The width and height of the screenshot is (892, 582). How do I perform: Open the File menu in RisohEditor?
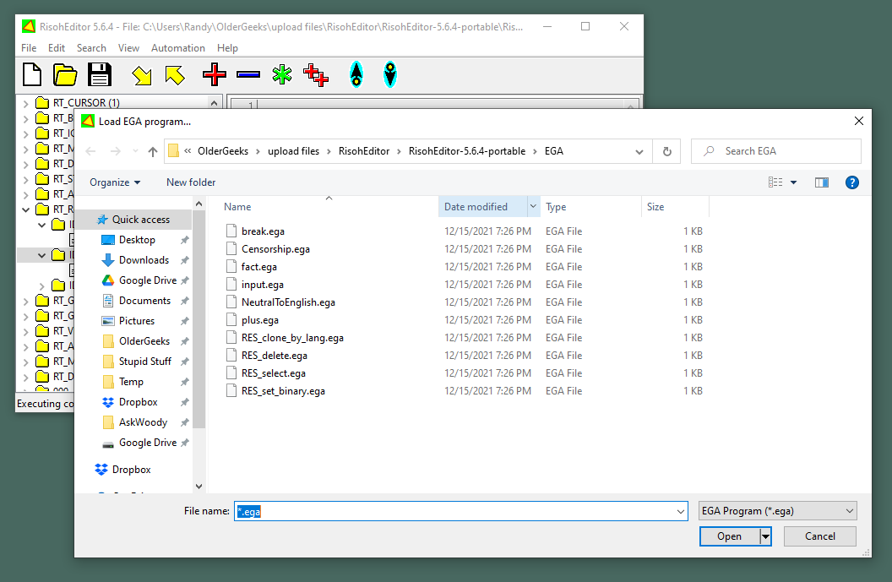[29, 48]
